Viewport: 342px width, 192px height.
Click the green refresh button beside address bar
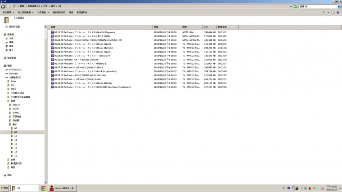pyautogui.click(x=295, y=7)
